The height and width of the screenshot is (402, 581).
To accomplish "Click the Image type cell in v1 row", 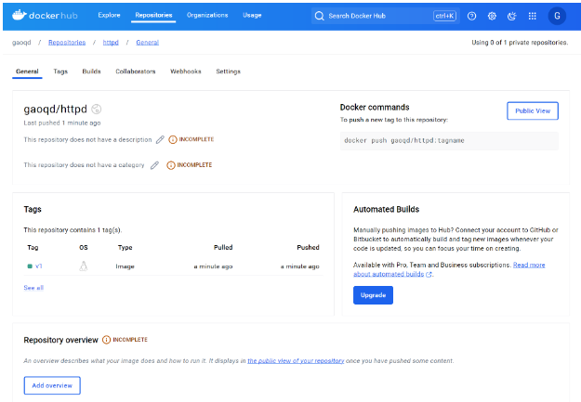I will pos(125,266).
